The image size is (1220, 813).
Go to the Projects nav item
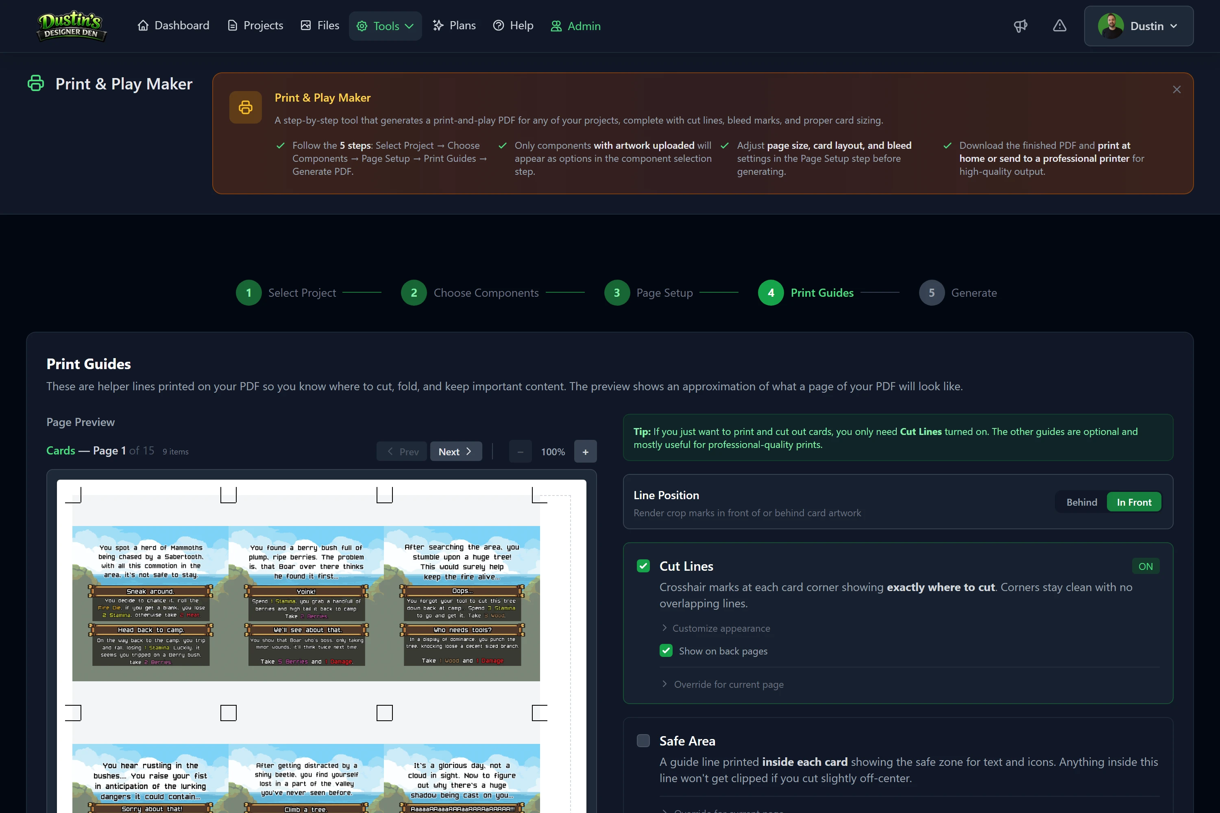(255, 25)
